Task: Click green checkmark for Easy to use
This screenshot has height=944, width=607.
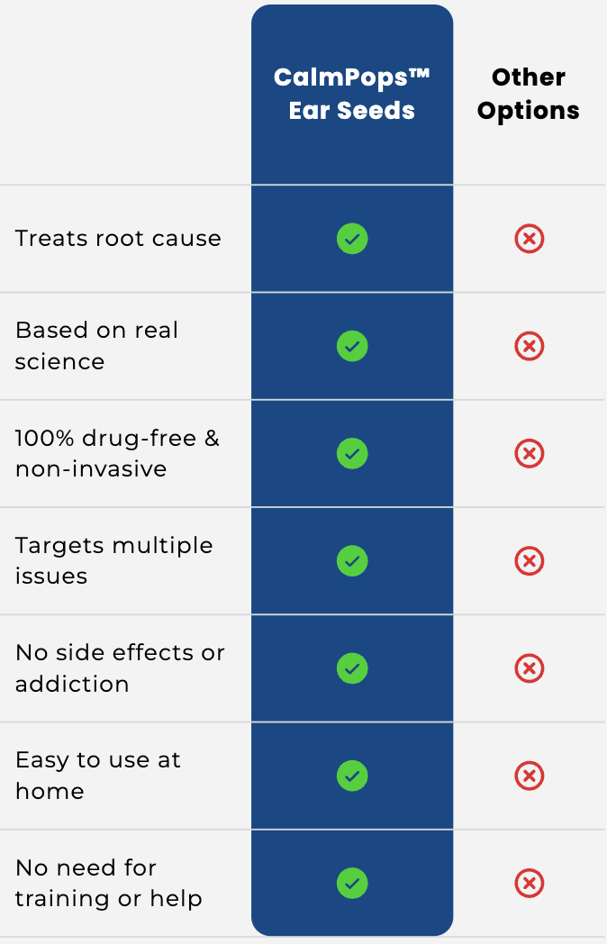Action: click(352, 776)
